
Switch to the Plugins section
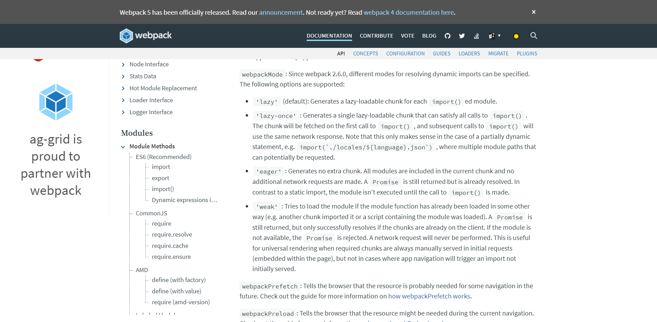527,54
